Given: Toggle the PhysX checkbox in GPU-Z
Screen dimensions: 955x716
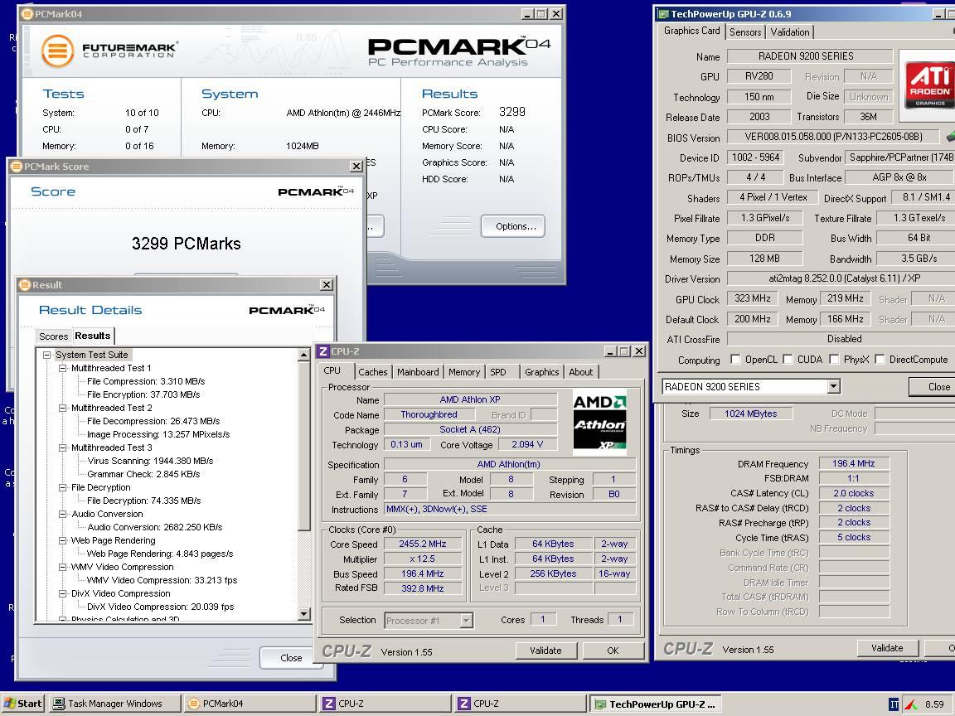Looking at the screenshot, I should click(x=834, y=359).
